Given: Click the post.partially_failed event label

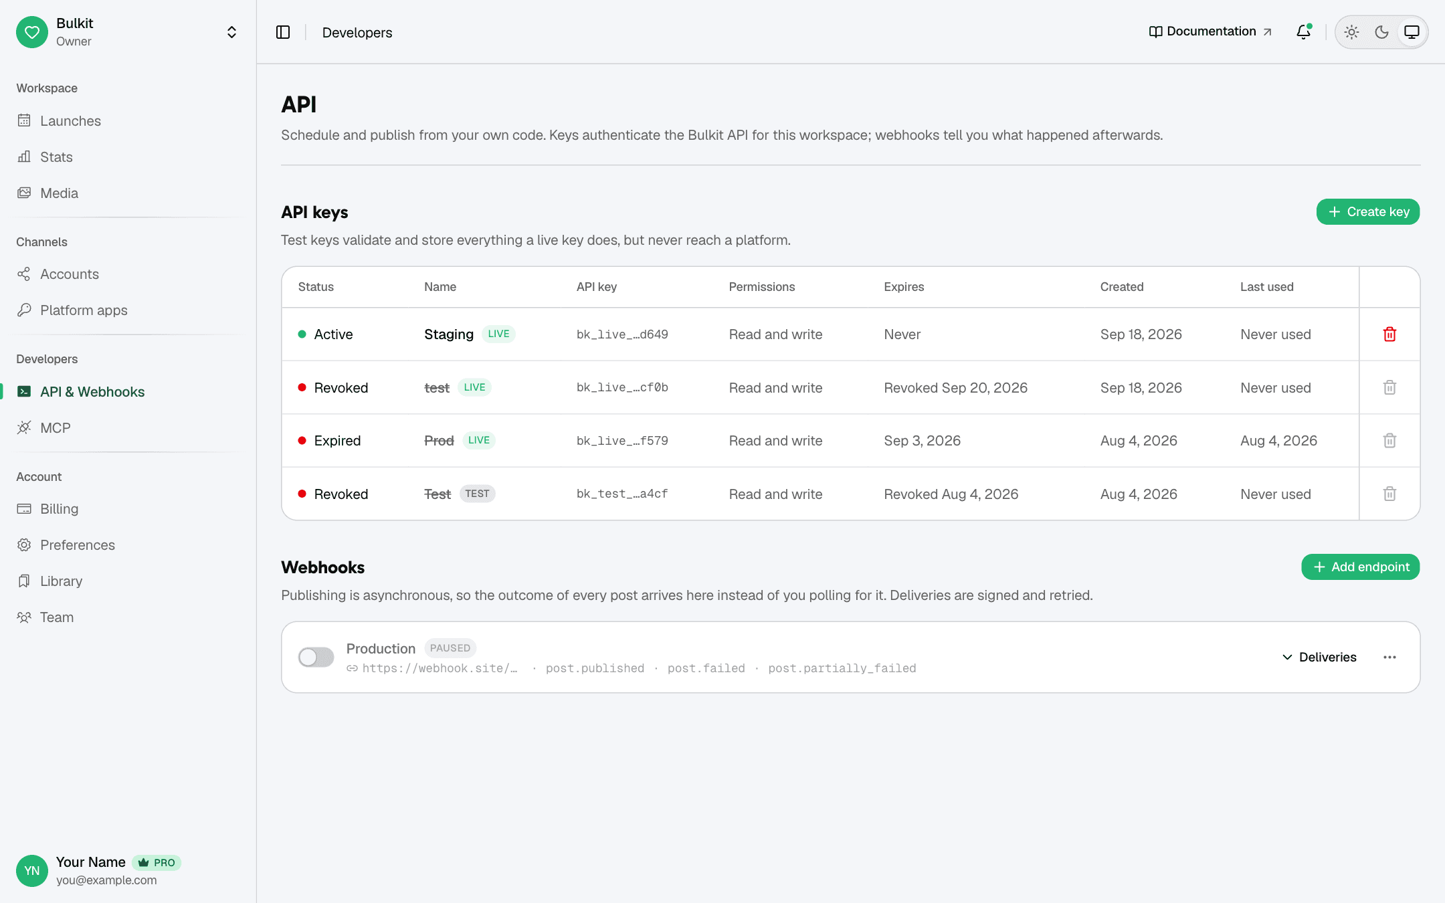Looking at the screenshot, I should [842, 668].
